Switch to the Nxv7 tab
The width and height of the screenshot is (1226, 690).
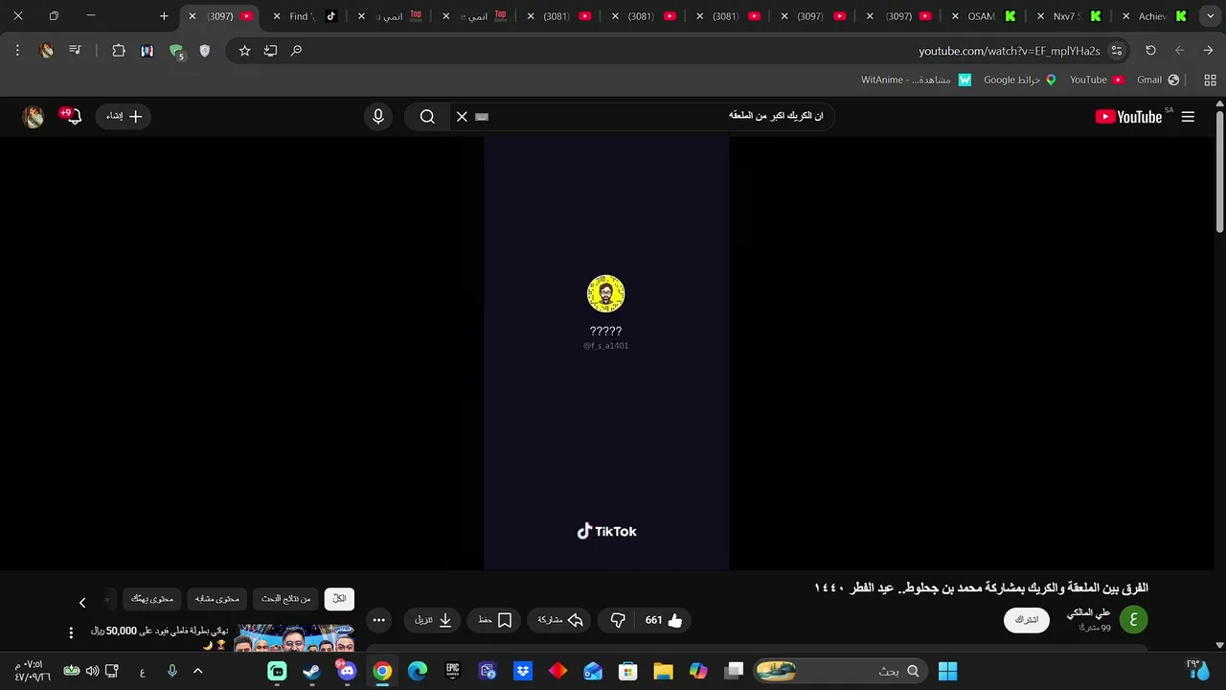(1069, 16)
